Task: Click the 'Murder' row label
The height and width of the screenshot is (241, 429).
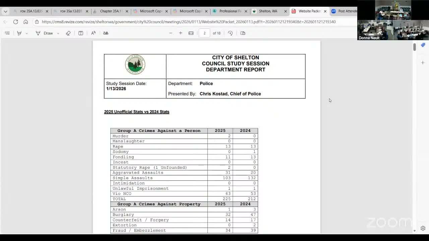Action: coord(121,136)
